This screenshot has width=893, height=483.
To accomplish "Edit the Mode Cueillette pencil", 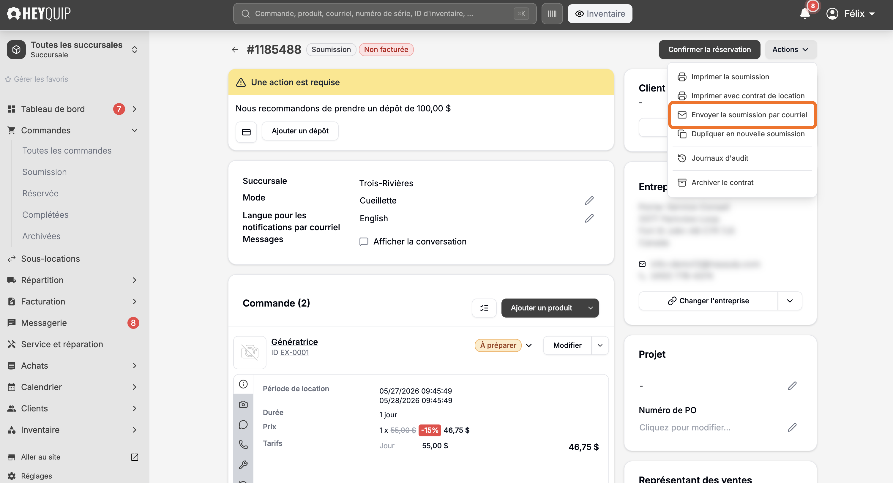I will 589,201.
